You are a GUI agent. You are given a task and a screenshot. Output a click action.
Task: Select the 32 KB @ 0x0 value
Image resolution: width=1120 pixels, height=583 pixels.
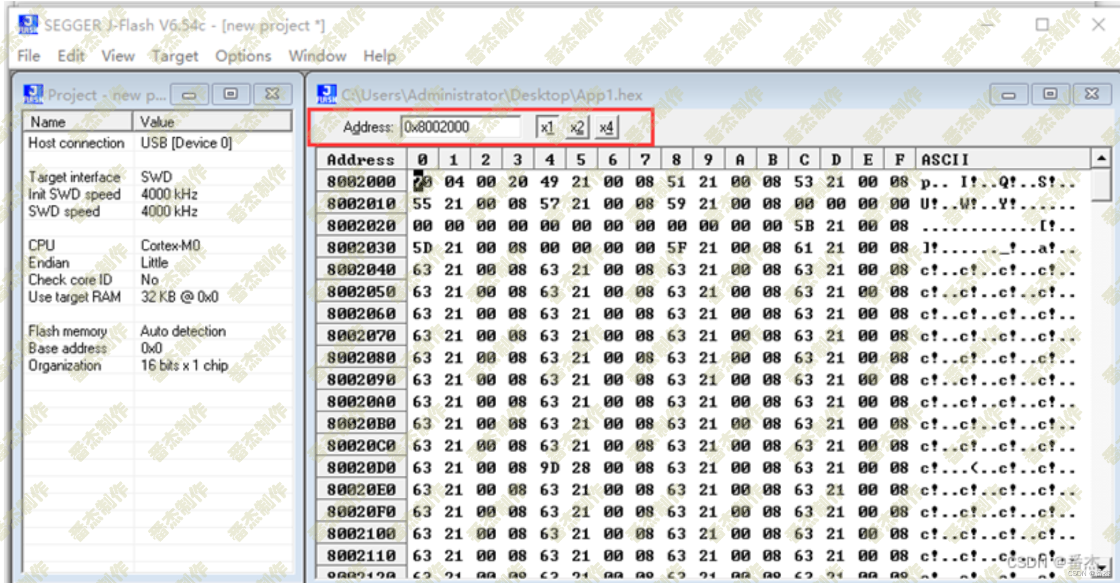coord(179,297)
